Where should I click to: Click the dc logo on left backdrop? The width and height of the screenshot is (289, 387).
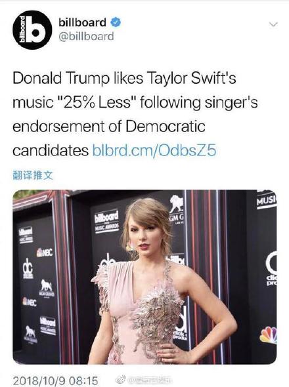28,268
